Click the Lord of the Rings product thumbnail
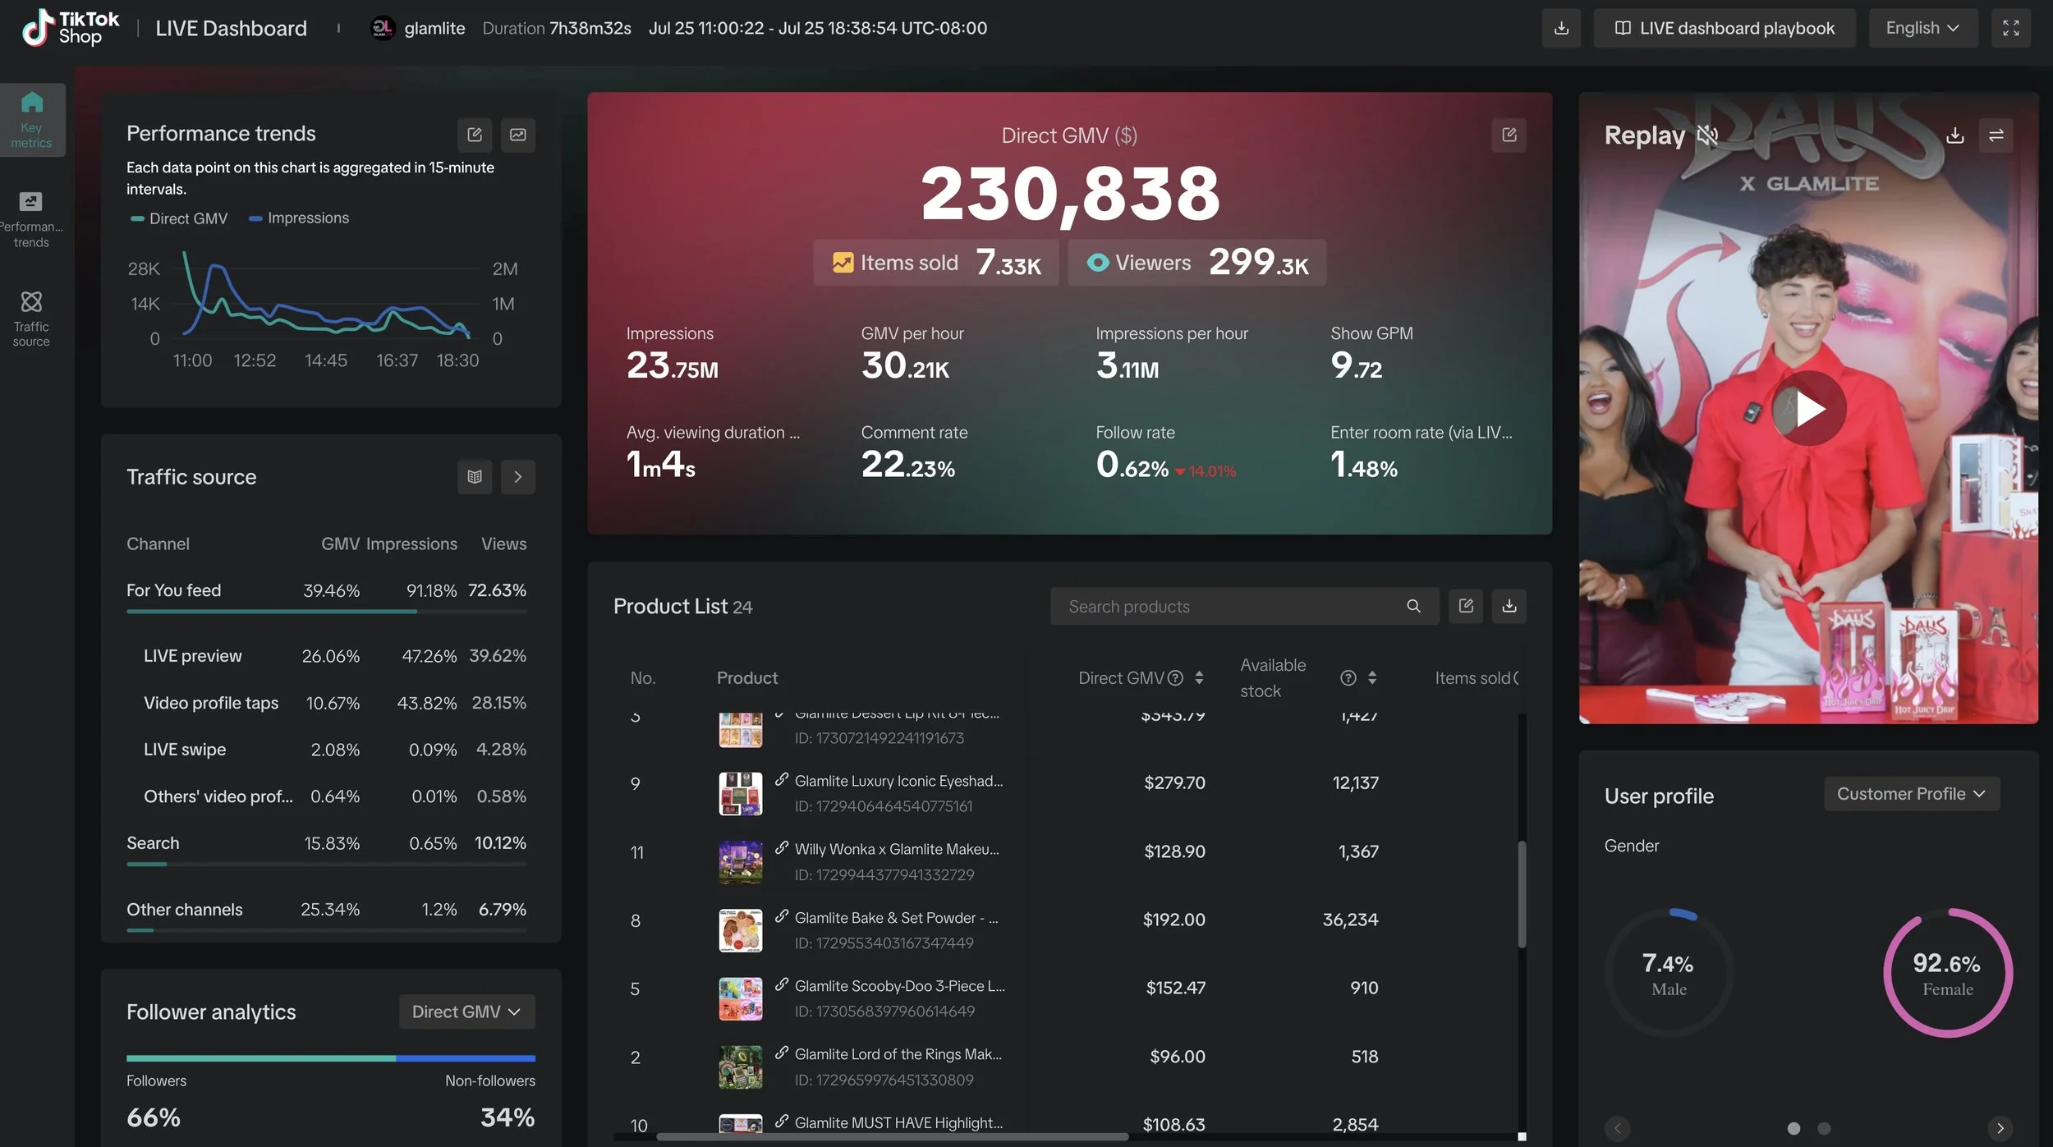 (x=740, y=1067)
